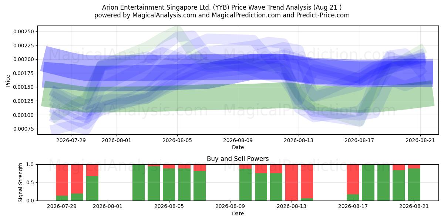Click the chart title mentioning Arion Entertainment
Viewport: 444px width, 222px height.
(222, 7)
